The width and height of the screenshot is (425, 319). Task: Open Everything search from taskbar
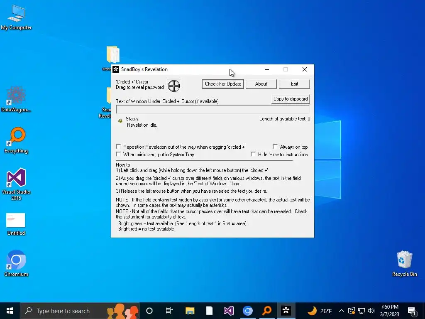(x=267, y=311)
